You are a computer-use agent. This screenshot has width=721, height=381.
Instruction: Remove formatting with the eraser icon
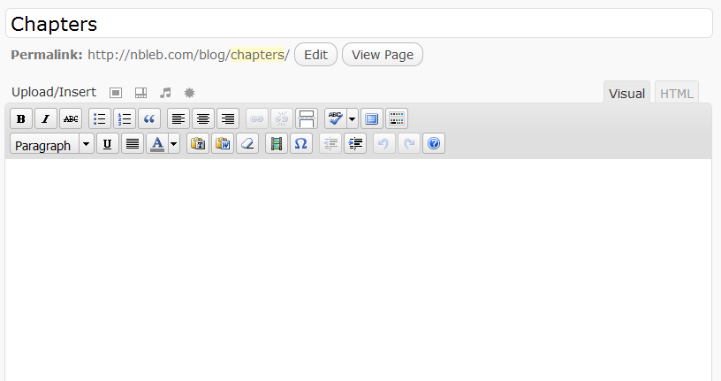pyautogui.click(x=247, y=144)
